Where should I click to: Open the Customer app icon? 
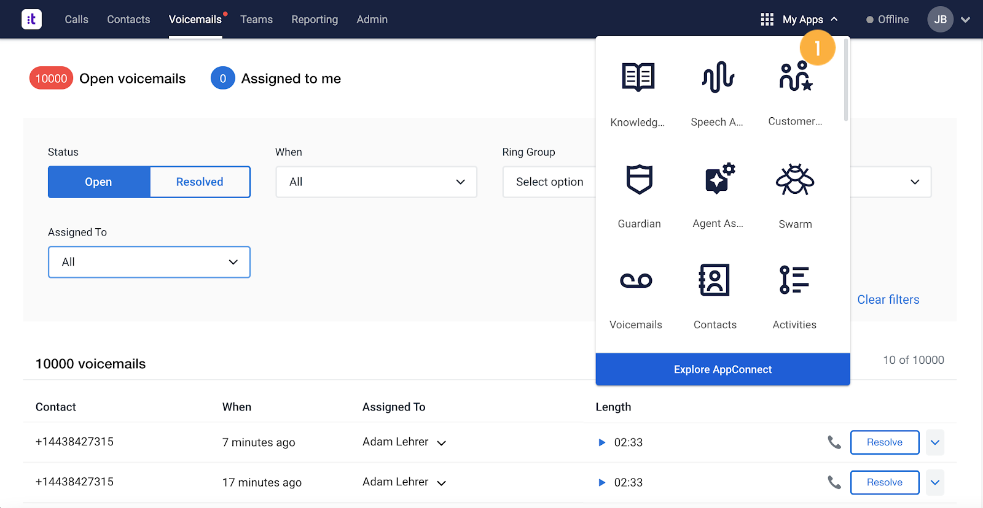coord(796,77)
